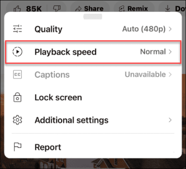The height and width of the screenshot is (169, 186).
Task: Open the Quality Auto (480p) value
Action: pos(144,29)
